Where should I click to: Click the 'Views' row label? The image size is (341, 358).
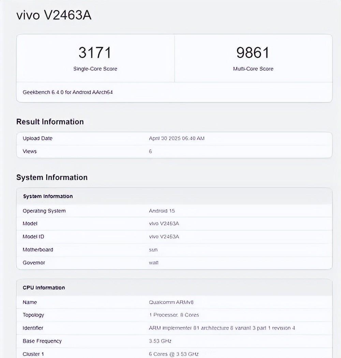coord(30,152)
